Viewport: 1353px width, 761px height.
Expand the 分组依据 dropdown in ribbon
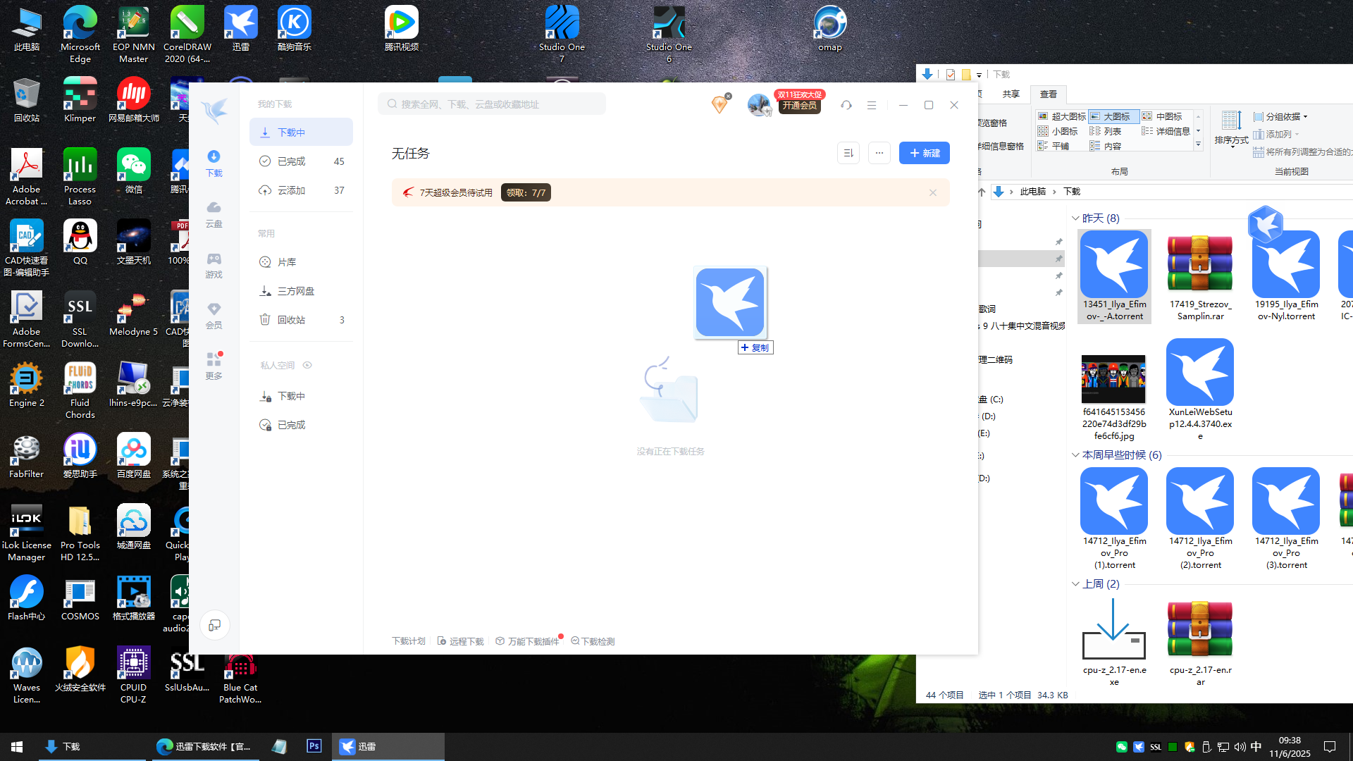1282,116
